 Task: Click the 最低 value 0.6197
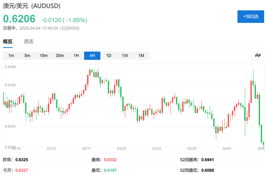[x=110, y=170]
